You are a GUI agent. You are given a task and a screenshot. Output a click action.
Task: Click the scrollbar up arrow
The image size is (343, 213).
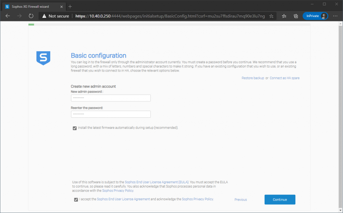(x=340, y=23)
